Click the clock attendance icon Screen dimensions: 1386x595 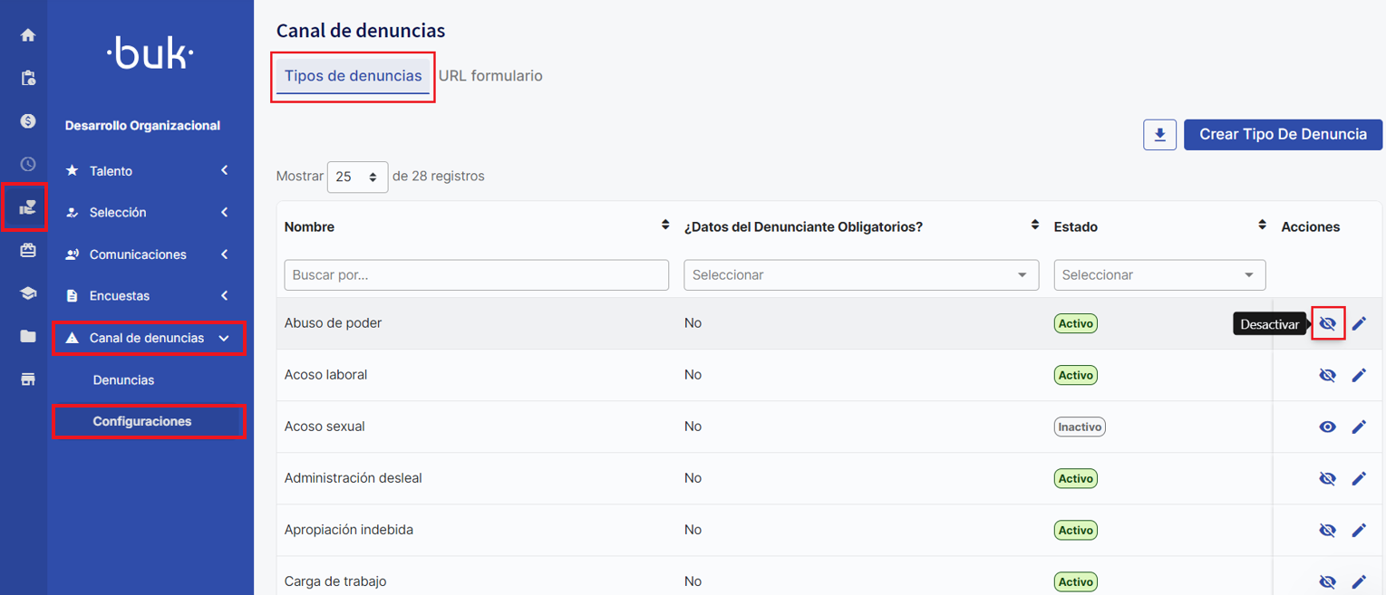click(28, 164)
